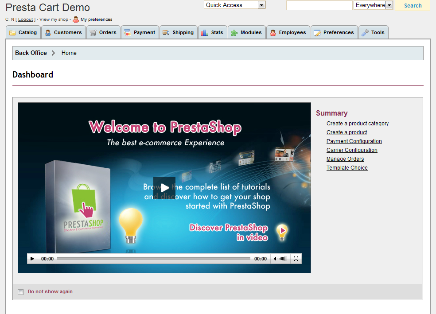
Task: Open the Create a product category link
Action: 357,124
